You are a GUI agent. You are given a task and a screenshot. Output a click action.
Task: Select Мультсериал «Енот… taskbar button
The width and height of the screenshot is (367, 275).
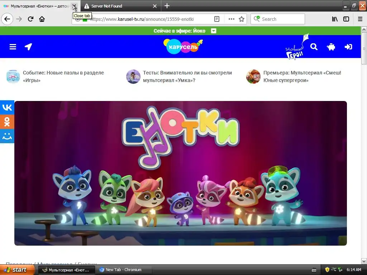66,270
